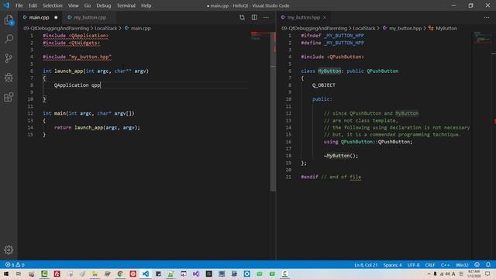Click Chrome taskbar icon
The width and height of the screenshot is (496, 279).
tap(120, 274)
